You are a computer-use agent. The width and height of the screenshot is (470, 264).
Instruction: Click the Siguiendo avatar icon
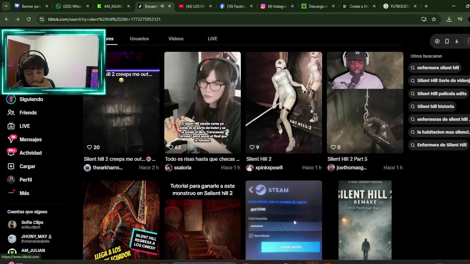[11, 99]
